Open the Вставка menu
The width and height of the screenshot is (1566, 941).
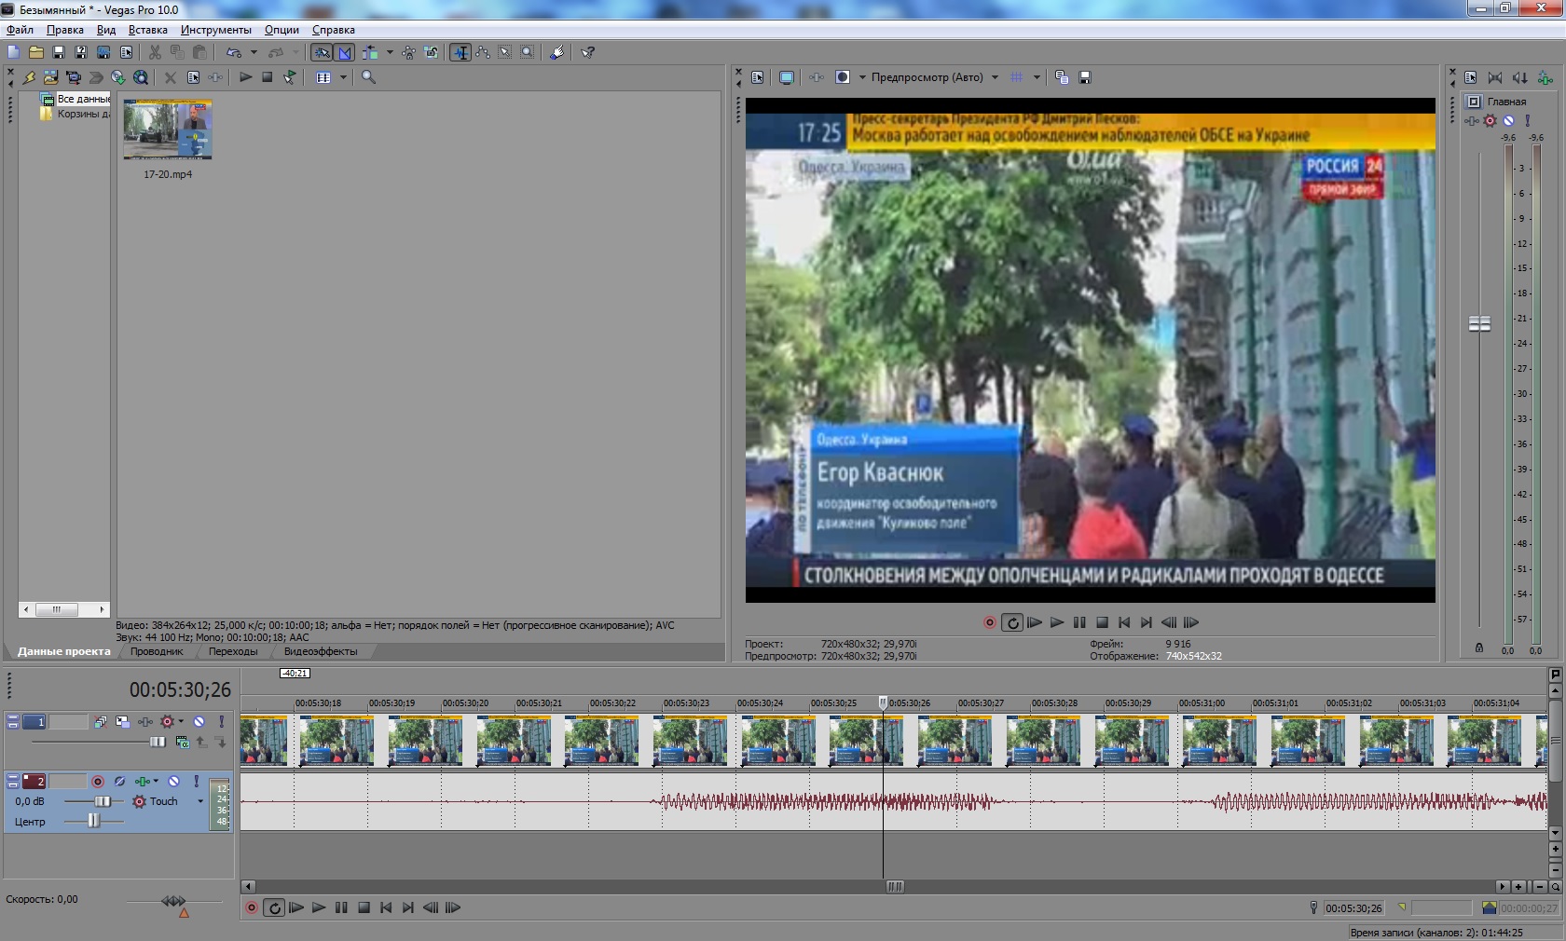[148, 30]
